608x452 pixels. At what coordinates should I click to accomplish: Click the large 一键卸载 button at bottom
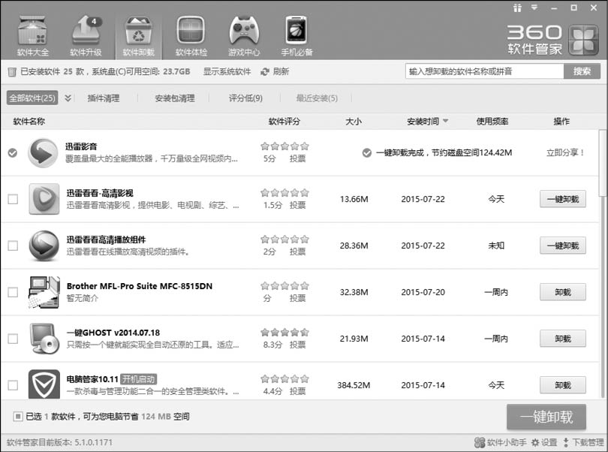(x=546, y=417)
